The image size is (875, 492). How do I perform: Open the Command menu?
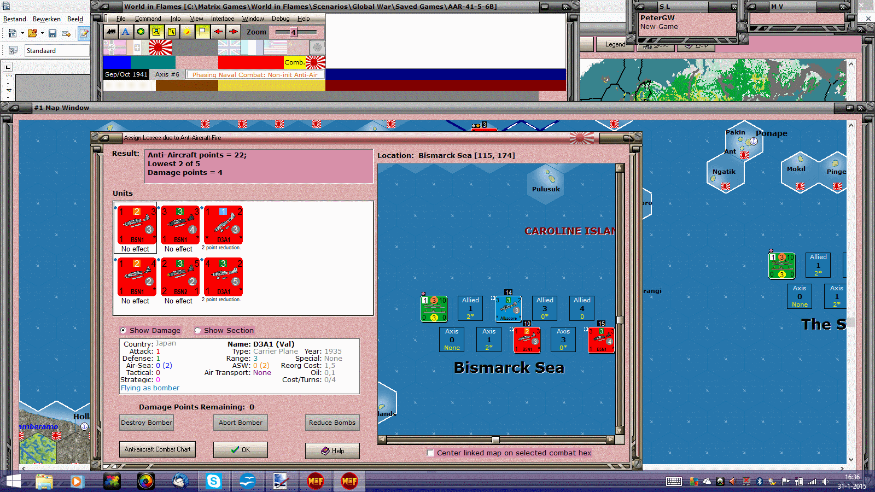(x=148, y=19)
